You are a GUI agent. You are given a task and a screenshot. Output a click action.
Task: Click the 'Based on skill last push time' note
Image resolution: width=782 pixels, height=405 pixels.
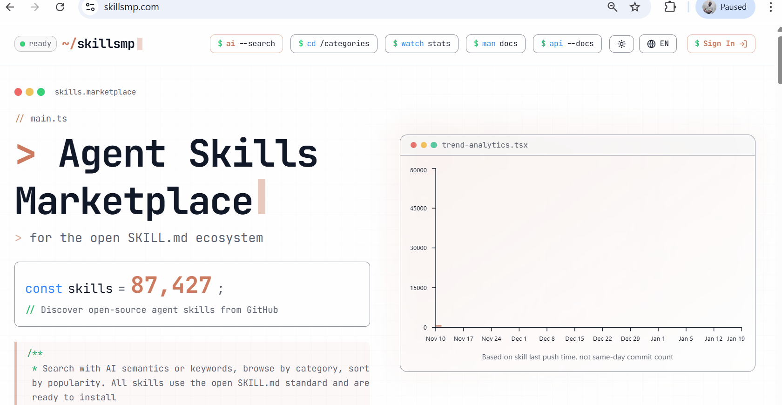point(577,357)
